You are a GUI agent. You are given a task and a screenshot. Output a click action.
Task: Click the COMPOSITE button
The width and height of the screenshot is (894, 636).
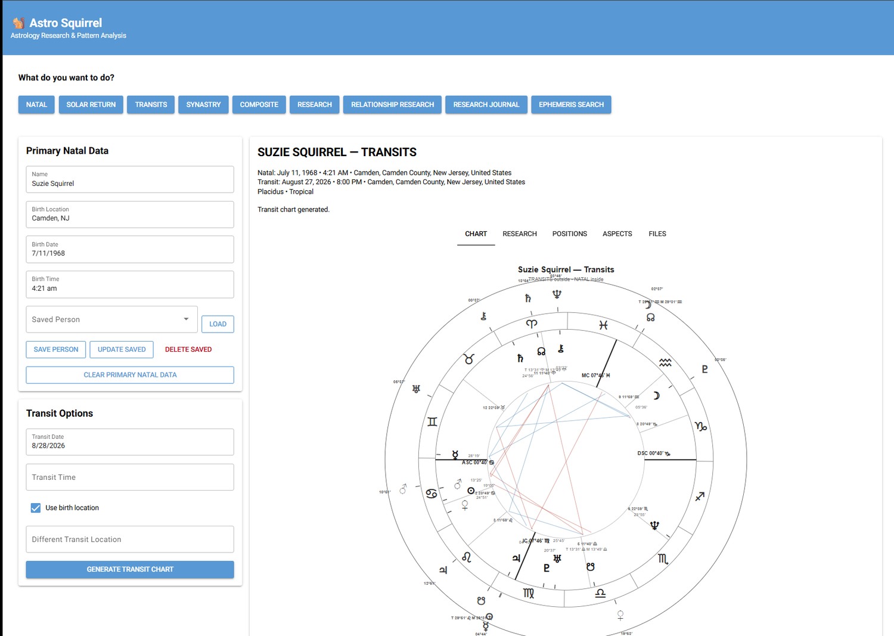tap(259, 104)
